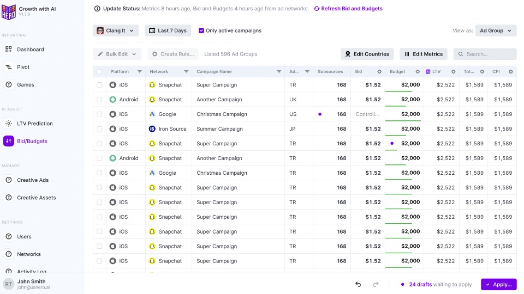Open the Clang It game dropdown

pos(116,30)
